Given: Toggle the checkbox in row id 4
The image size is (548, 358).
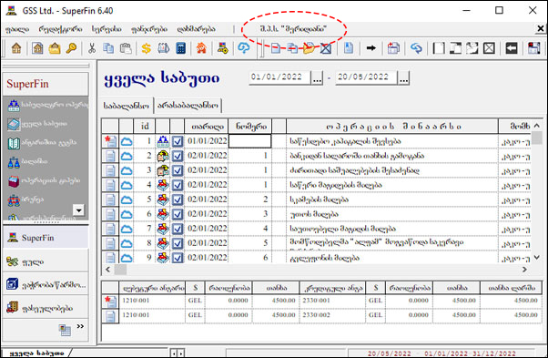Looking at the screenshot, I should [x=178, y=185].
